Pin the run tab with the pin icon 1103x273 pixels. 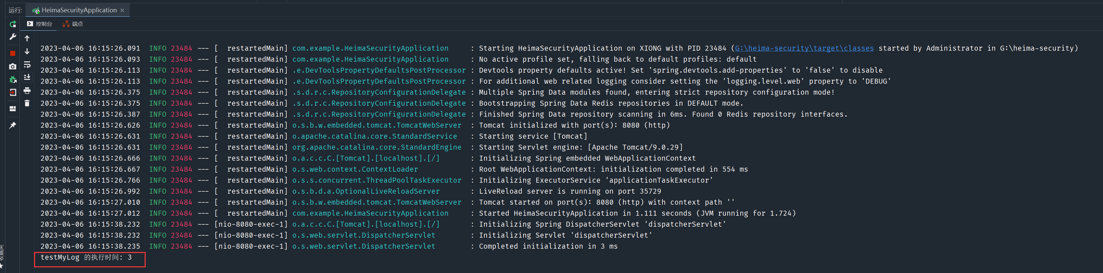pyautogui.click(x=13, y=125)
